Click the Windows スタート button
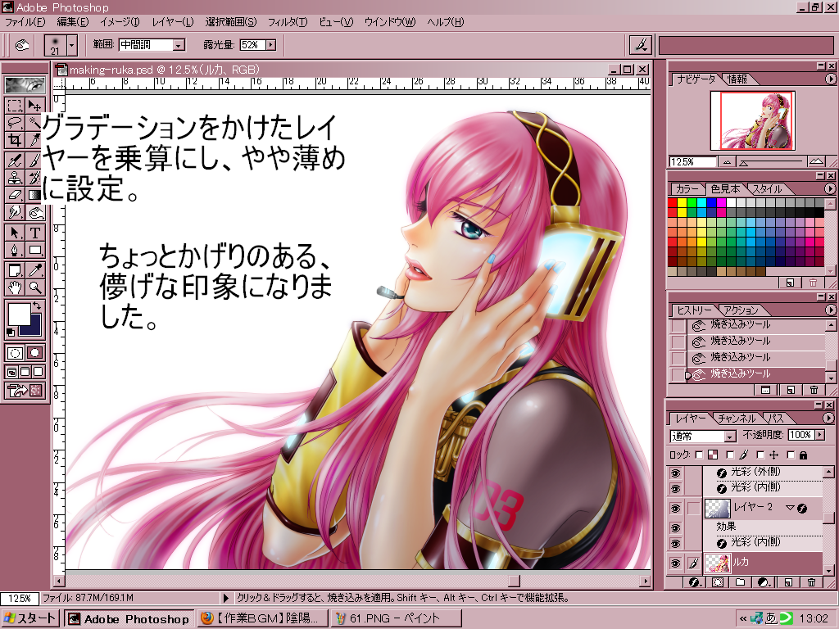 31,619
